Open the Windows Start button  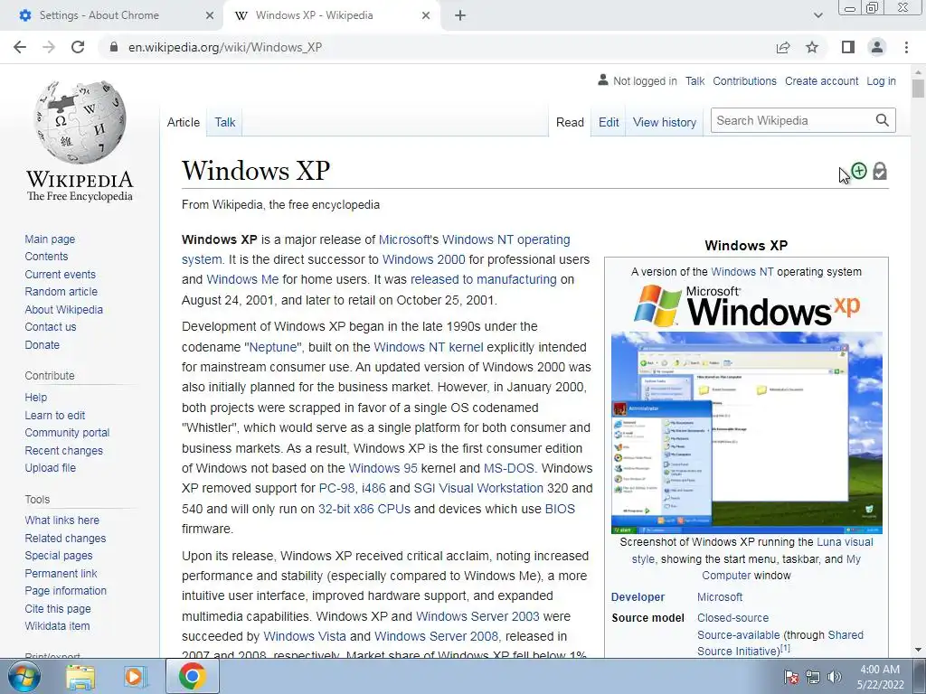pos(24,676)
